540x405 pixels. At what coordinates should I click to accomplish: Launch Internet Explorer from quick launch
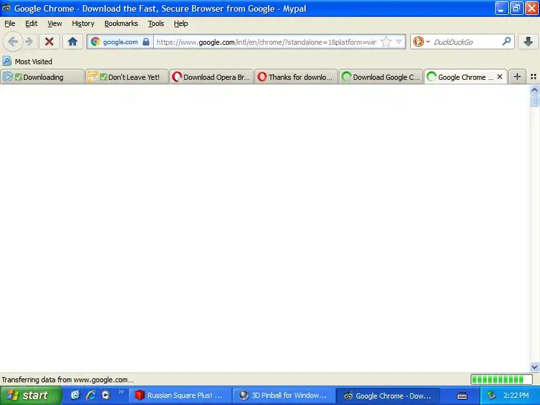pos(91,395)
